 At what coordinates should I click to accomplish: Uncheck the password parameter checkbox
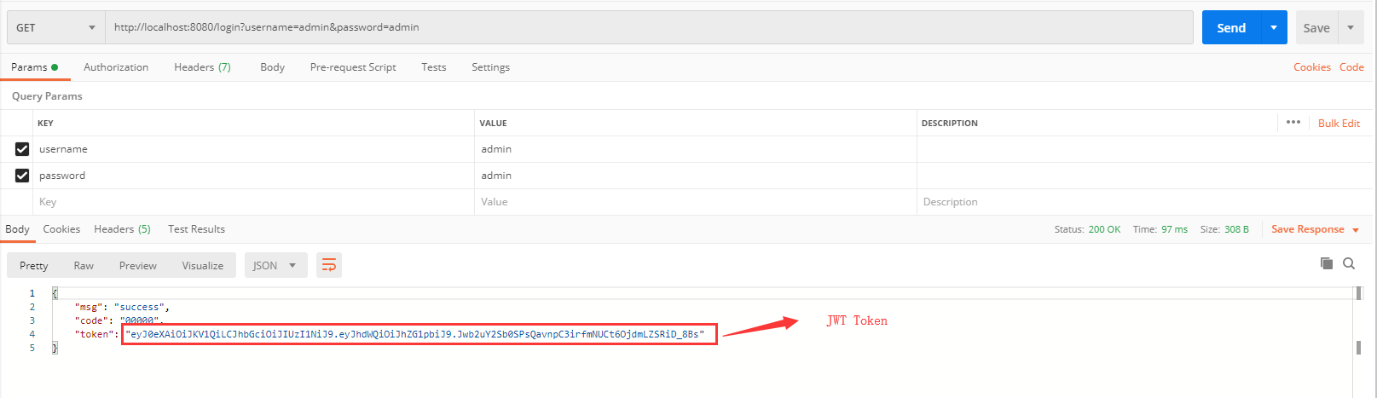click(22, 176)
